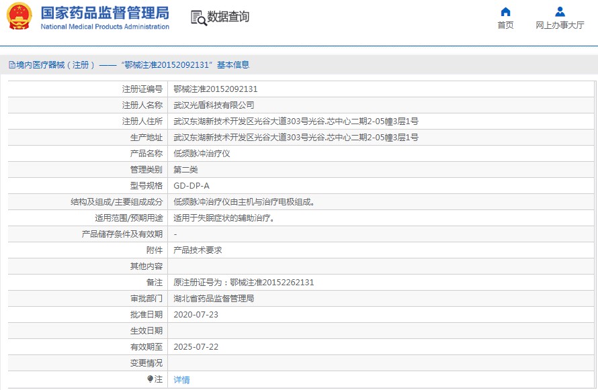This screenshot has height=390, width=598.
Task: Click the expiry date 2025-07-22
Action: tap(196, 347)
